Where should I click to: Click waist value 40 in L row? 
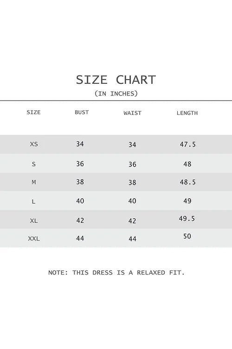132,201
